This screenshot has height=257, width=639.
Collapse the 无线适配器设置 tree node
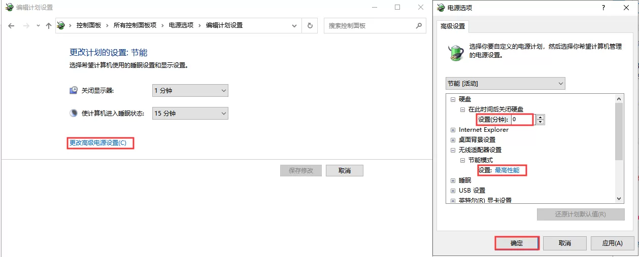[x=453, y=150]
